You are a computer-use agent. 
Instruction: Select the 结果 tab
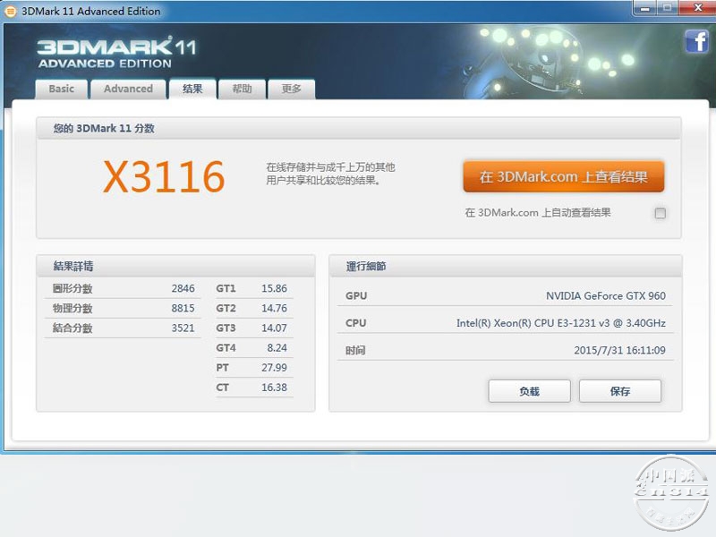(192, 89)
